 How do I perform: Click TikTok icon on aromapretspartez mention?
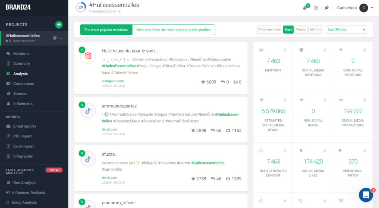click(88, 111)
